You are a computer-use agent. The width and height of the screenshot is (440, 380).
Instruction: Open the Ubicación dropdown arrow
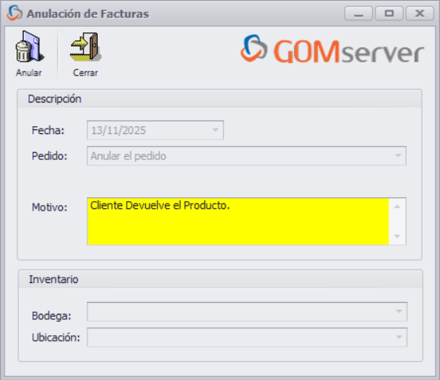pos(398,337)
